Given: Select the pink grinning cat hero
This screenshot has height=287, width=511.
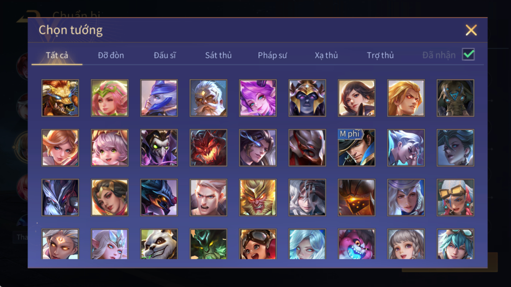Looking at the screenshot, I should click(356, 244).
